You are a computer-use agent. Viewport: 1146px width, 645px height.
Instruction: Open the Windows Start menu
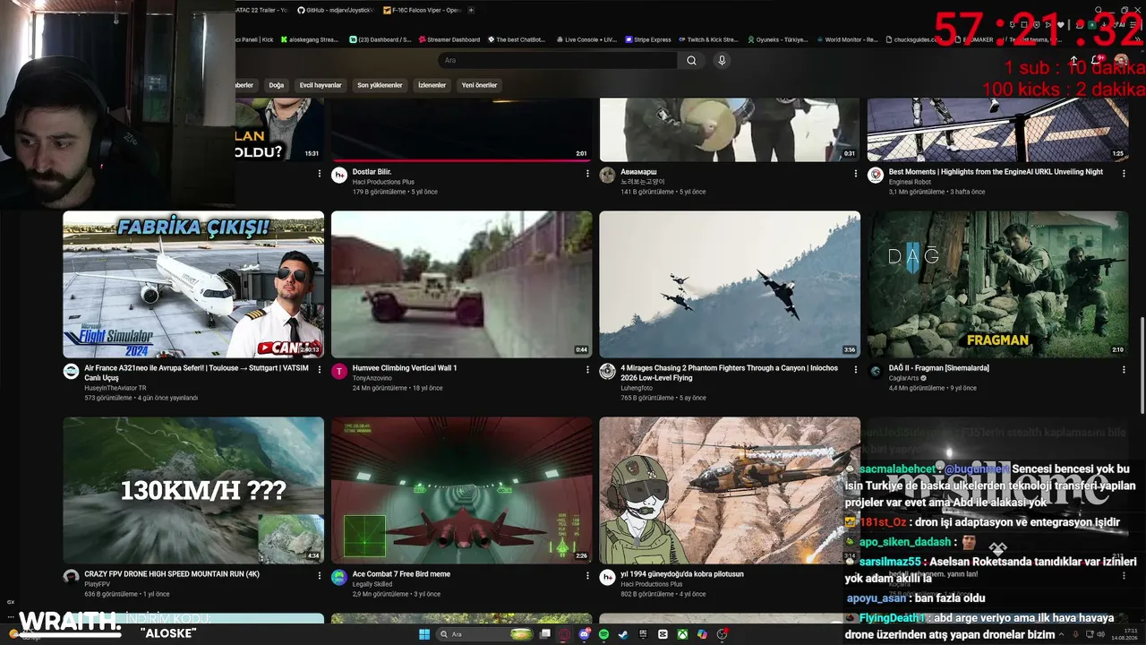[424, 634]
